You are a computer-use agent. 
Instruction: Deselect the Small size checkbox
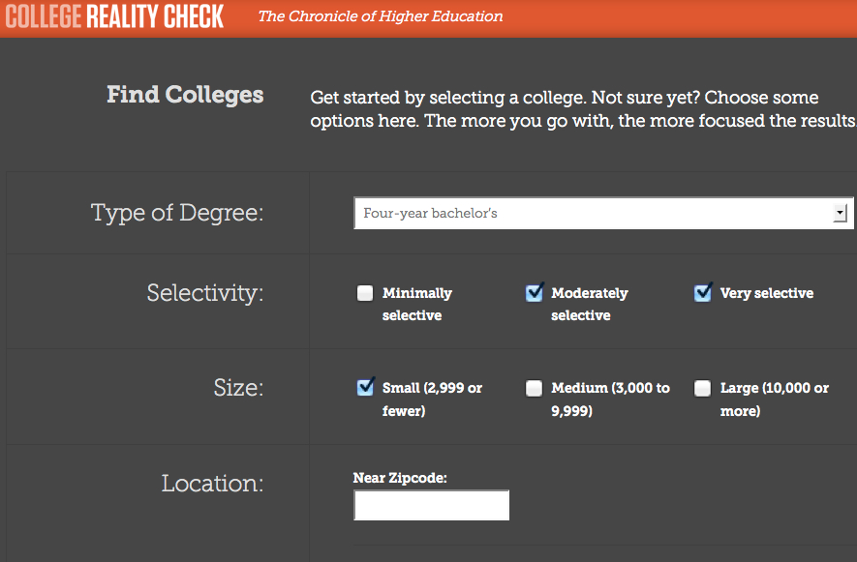(365, 388)
